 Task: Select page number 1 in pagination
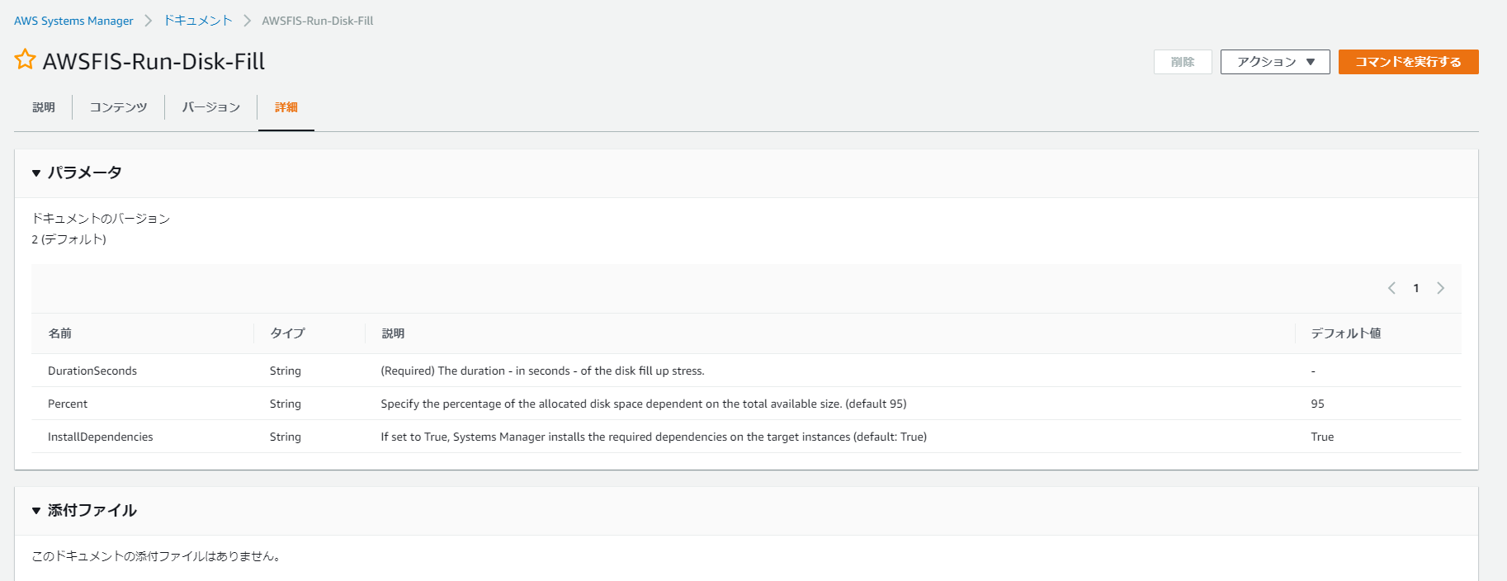(x=1416, y=288)
